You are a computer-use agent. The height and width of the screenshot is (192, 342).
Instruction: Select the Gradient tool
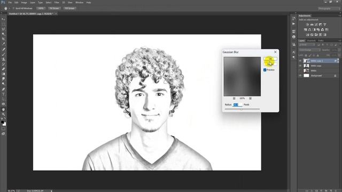pyautogui.click(x=3, y=74)
